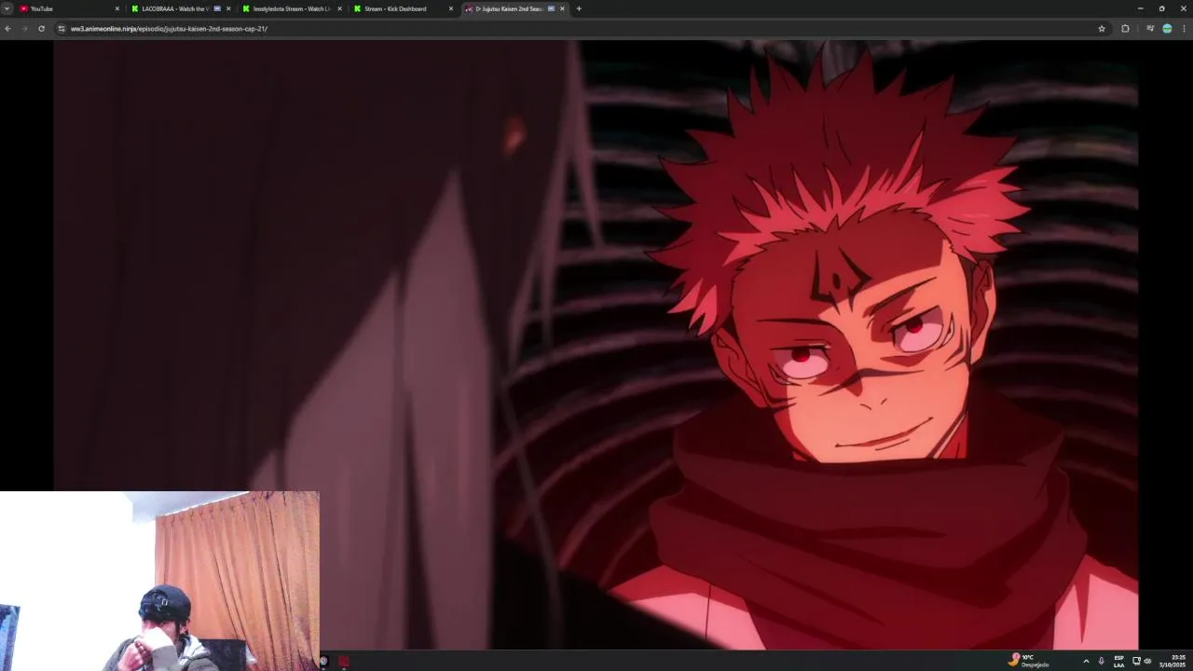
Task: Open the browser profile avatar
Action: 1167,29
